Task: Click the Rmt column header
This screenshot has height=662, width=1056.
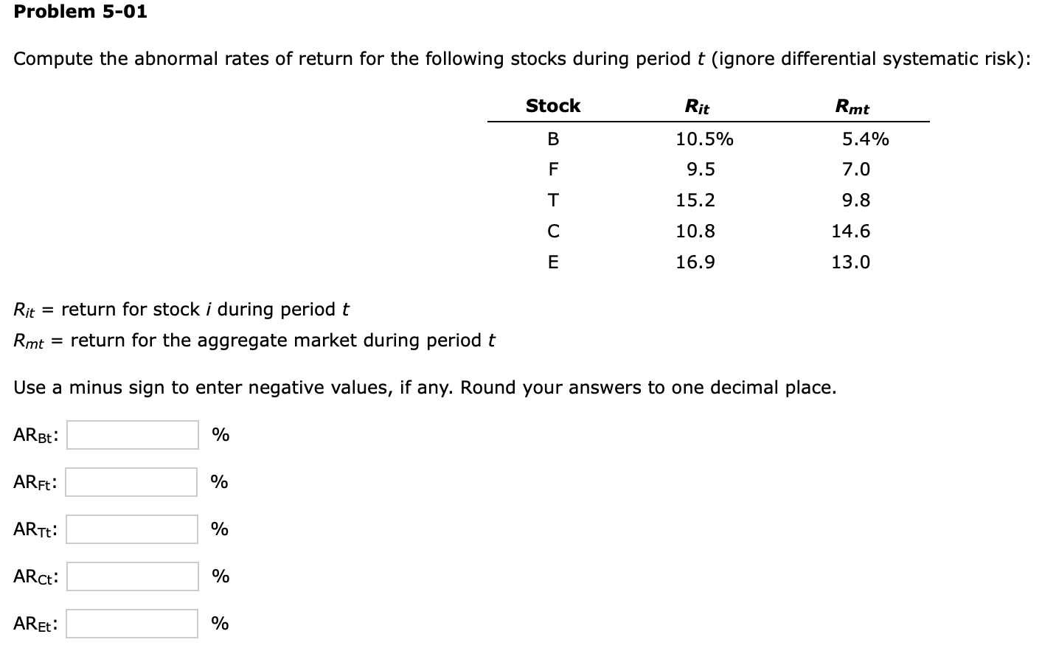Action: pyautogui.click(x=851, y=107)
